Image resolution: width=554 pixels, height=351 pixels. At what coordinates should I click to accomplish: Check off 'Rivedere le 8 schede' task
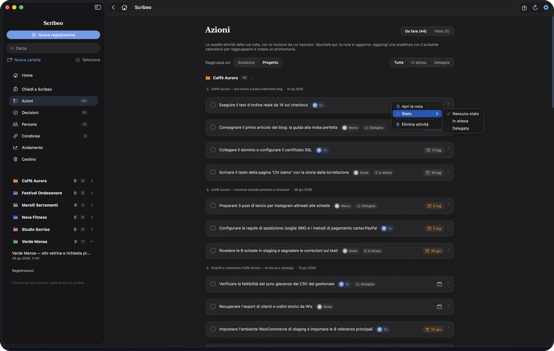(x=213, y=250)
